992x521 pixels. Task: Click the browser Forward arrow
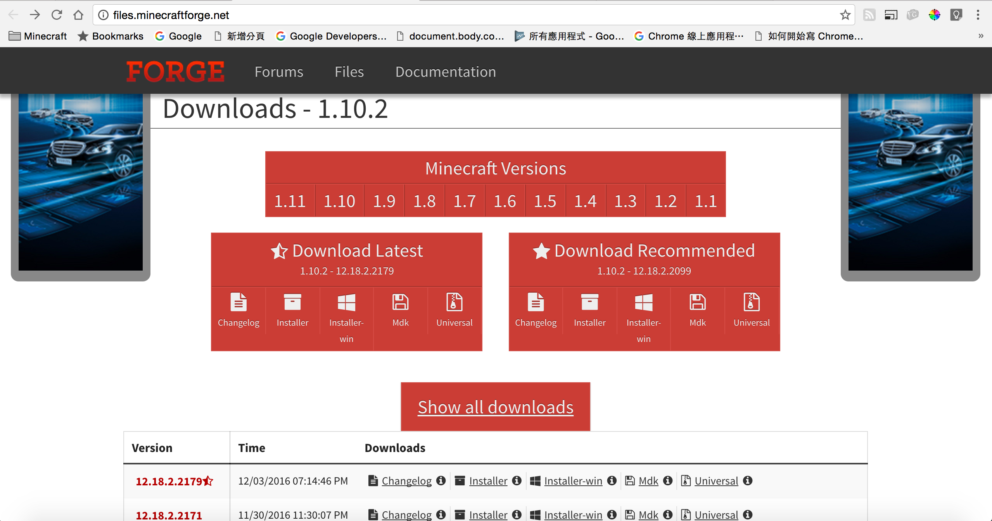click(35, 15)
